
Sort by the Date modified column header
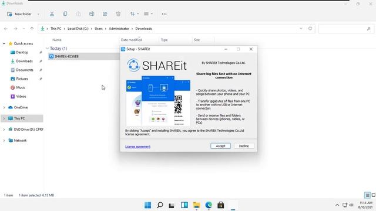point(132,40)
